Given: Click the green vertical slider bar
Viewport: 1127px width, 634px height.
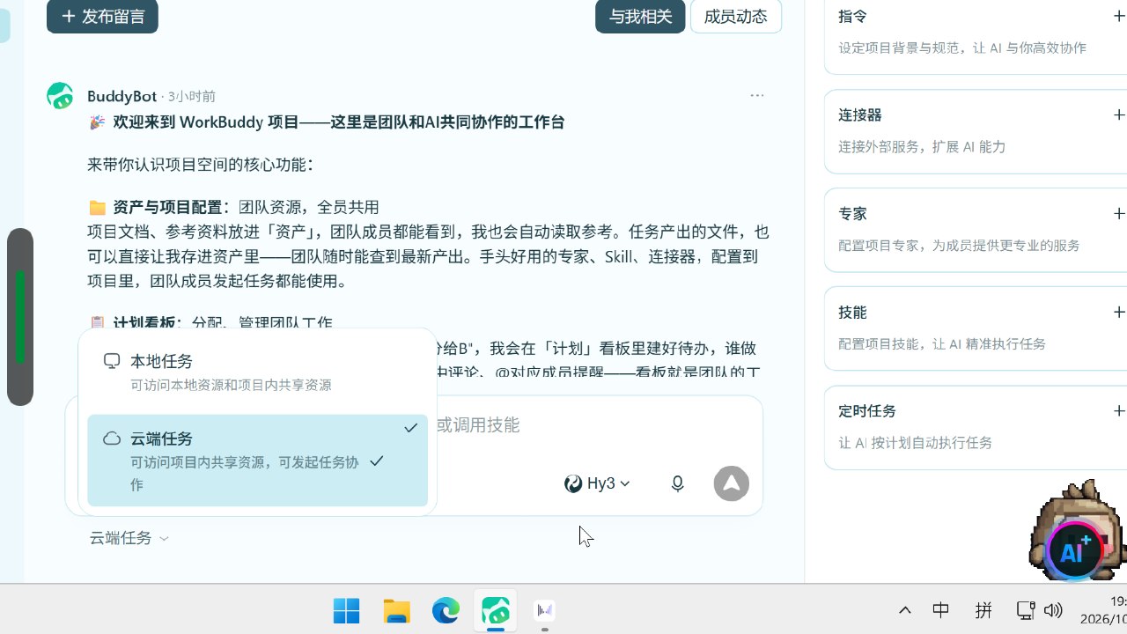Looking at the screenshot, I should coord(20,317).
